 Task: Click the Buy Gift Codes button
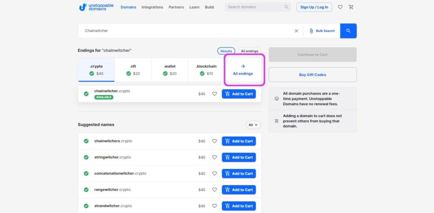click(x=312, y=75)
